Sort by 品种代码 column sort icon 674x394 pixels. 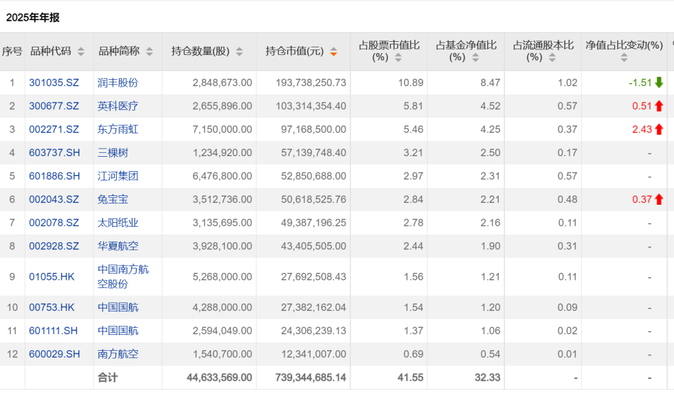point(81,52)
